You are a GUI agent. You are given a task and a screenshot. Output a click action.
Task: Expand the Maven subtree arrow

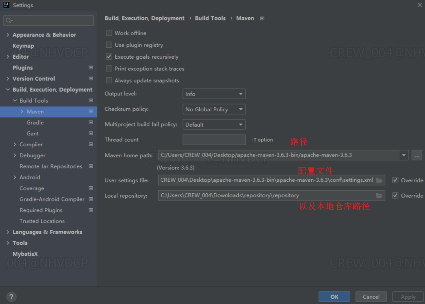click(22, 111)
